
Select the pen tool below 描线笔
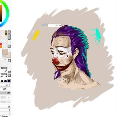(4, 75)
